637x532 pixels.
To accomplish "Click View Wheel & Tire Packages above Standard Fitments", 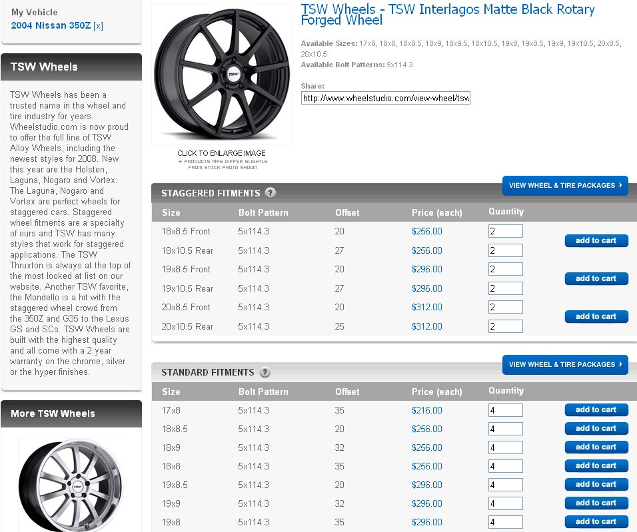I will pos(565,365).
